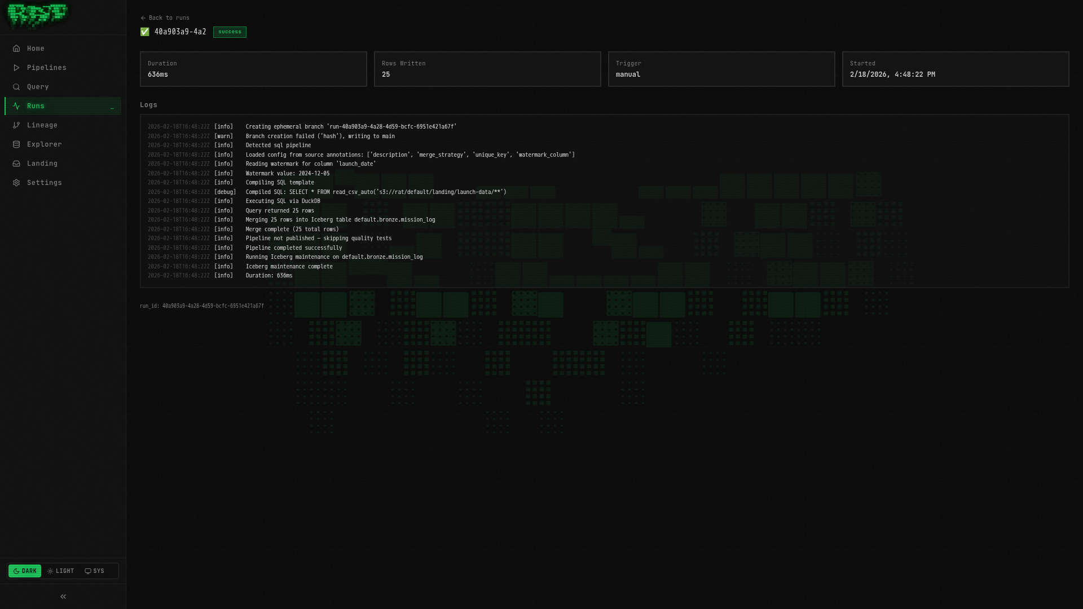The image size is (1083, 609).
Task: Select the run_id text at the bottom
Action: click(x=201, y=305)
